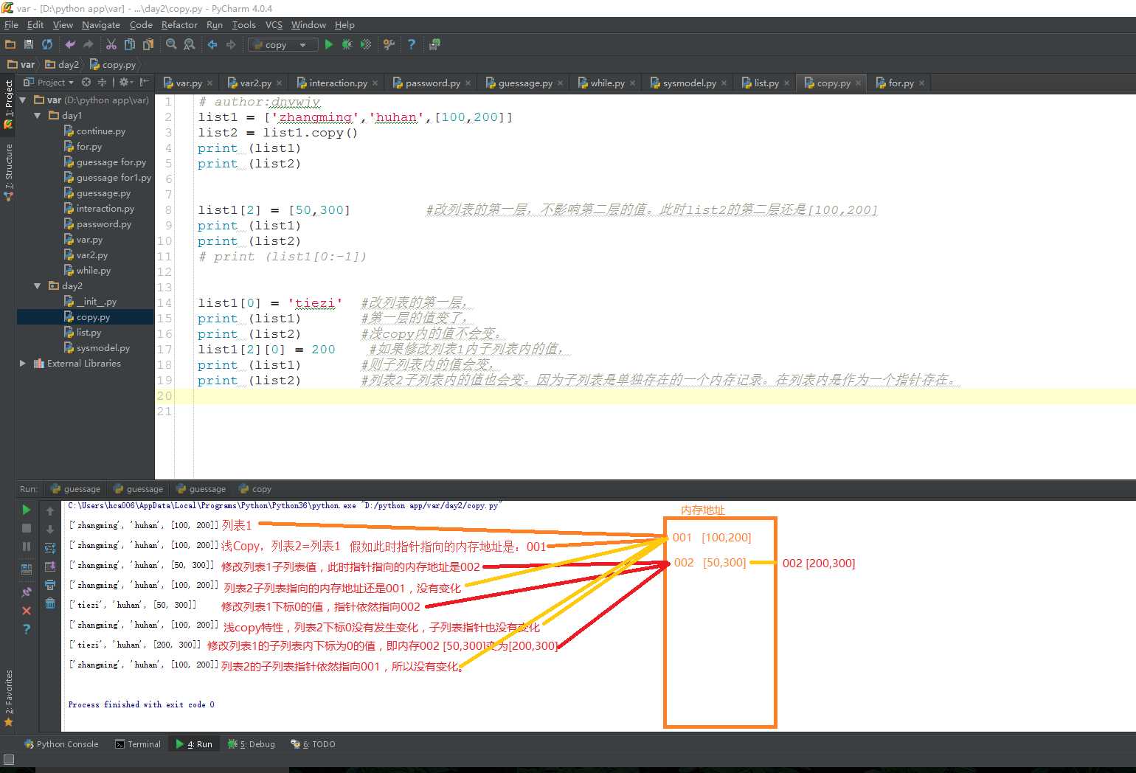Click the Paste toolbar icon
The image size is (1136, 773).
pyautogui.click(x=148, y=44)
